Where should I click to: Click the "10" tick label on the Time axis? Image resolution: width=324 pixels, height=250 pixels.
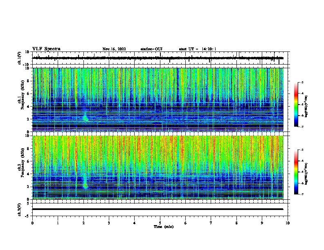288,223
